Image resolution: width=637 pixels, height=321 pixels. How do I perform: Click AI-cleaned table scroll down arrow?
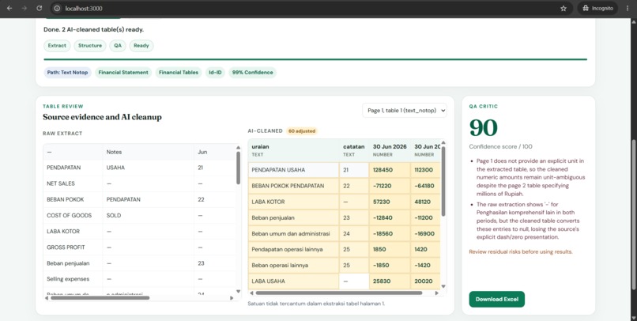point(443,286)
